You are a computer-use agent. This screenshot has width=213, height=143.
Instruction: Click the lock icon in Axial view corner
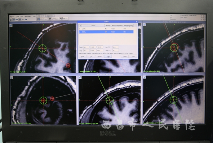click(x=11, y=26)
